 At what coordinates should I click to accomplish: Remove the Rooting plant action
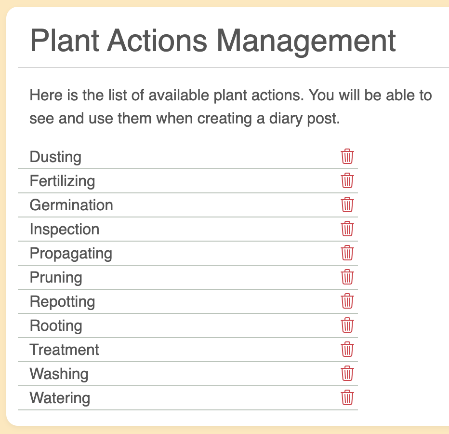347,325
